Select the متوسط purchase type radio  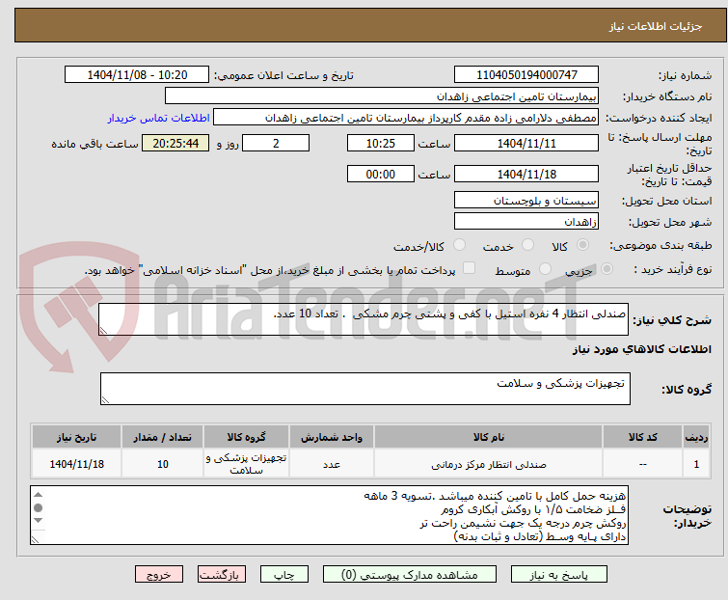click(545, 269)
